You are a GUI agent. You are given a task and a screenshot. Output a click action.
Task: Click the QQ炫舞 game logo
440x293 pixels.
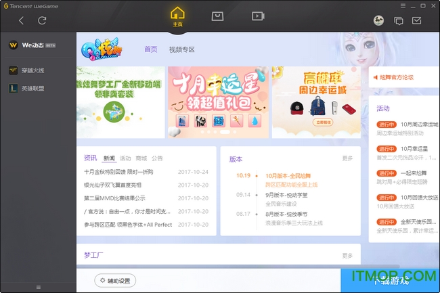tap(102, 49)
